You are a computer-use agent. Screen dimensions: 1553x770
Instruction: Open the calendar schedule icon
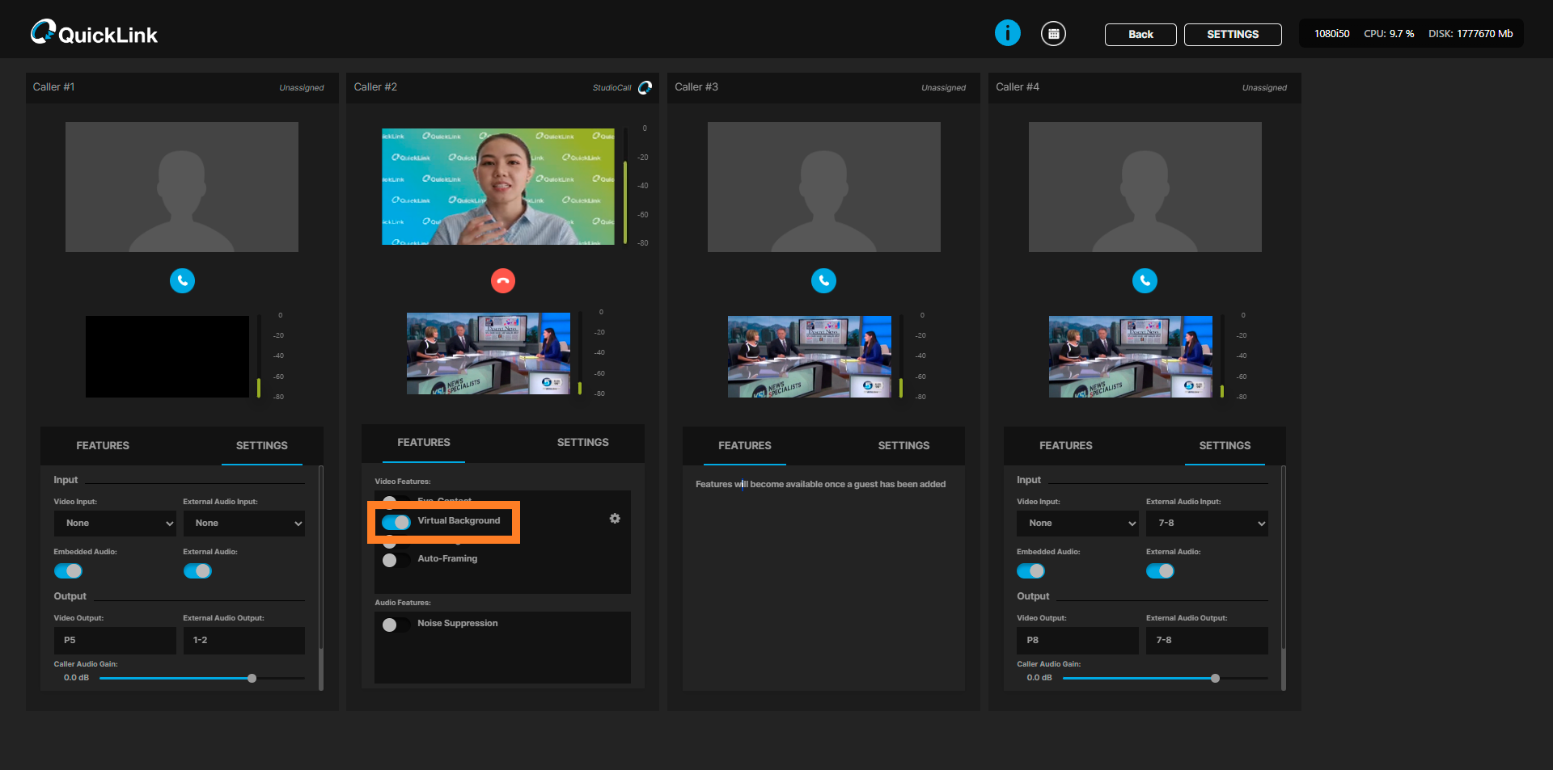pyautogui.click(x=1052, y=34)
